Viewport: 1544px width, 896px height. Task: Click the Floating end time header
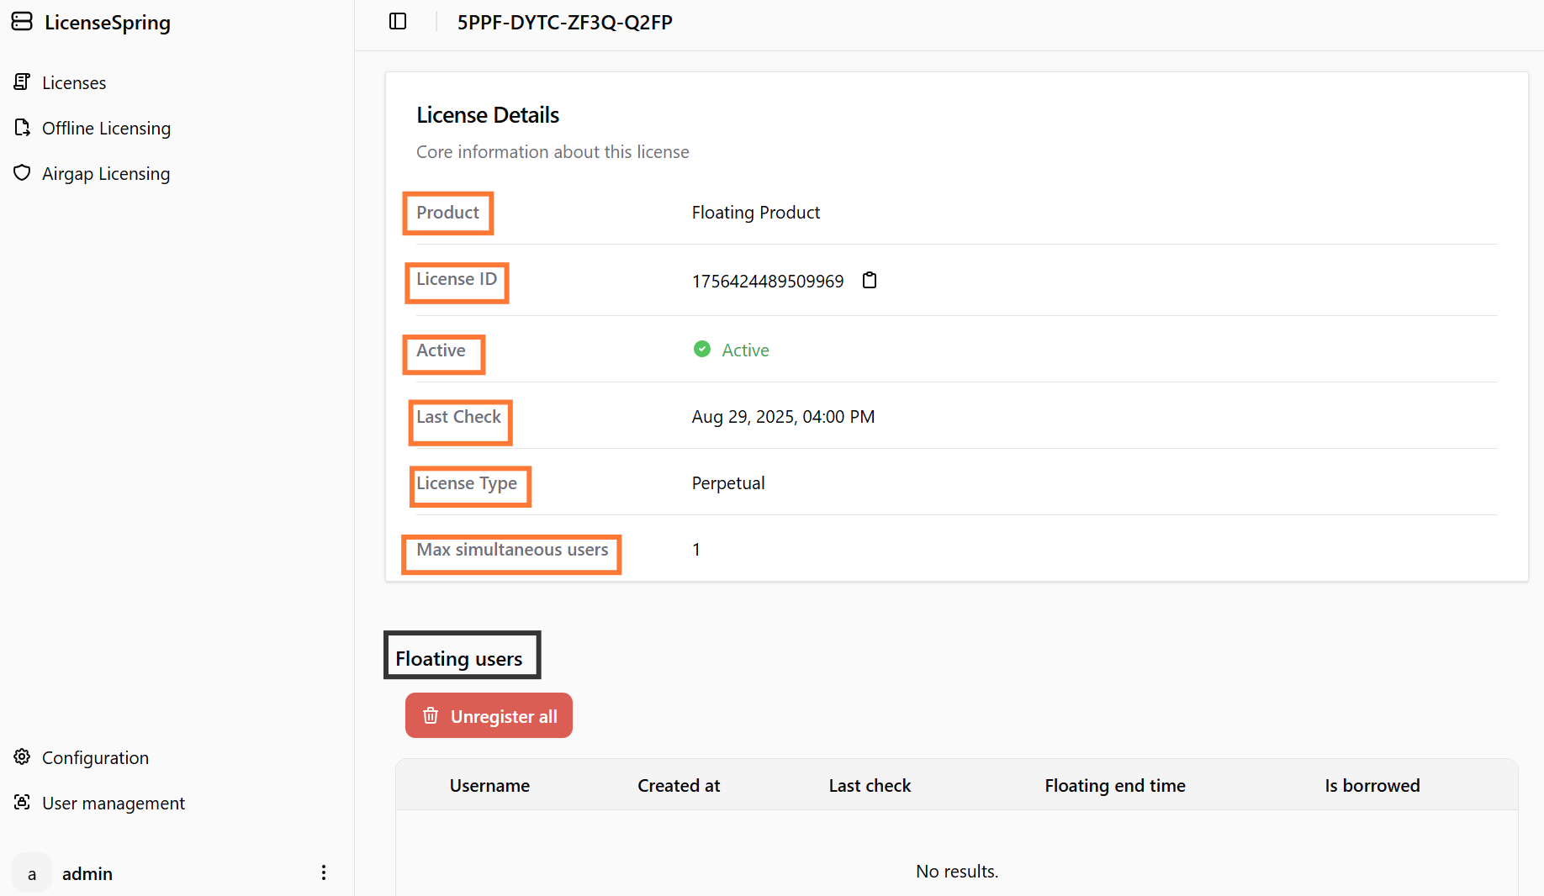pyautogui.click(x=1115, y=786)
